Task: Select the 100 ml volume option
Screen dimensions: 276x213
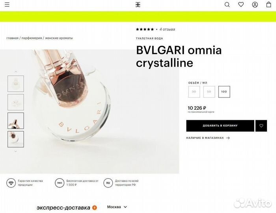Action: [x=224, y=92]
